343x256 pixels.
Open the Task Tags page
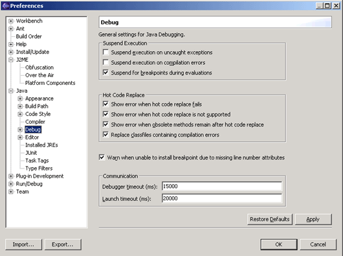click(x=37, y=161)
